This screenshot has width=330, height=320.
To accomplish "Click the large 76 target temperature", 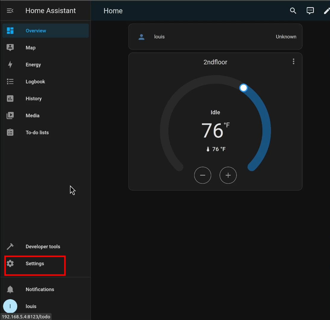I will 212,130.
